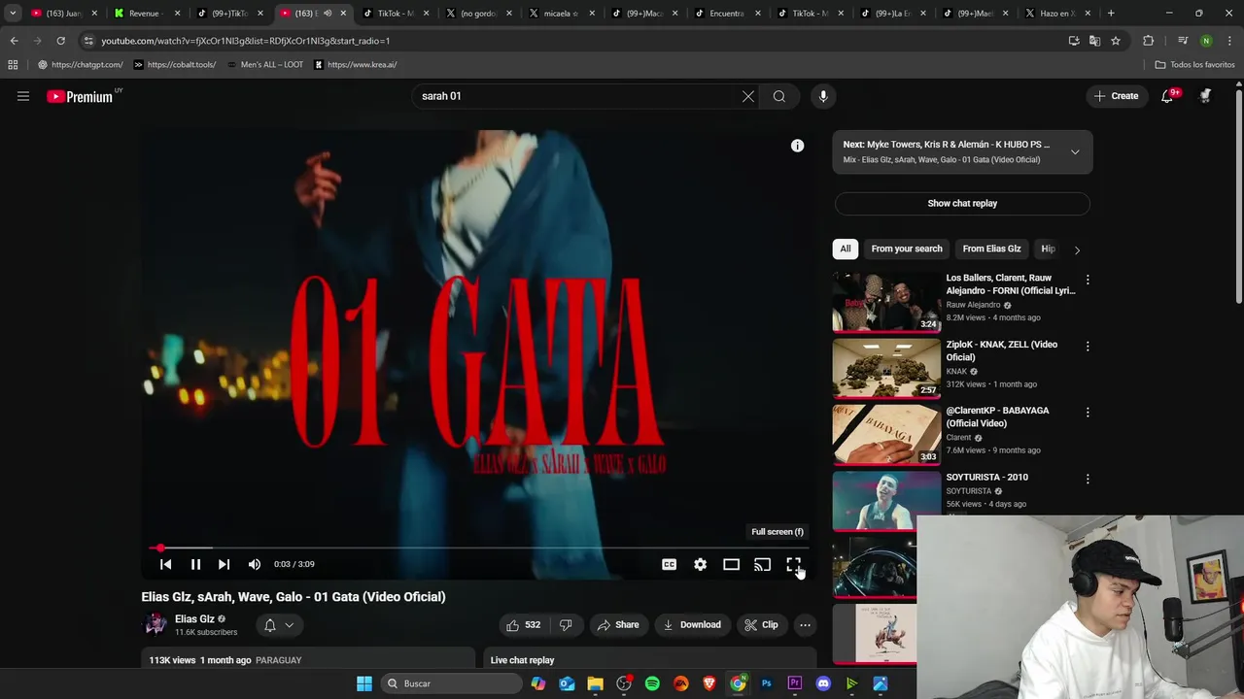Image resolution: width=1244 pixels, height=699 pixels.
Task: Select the From your search chip
Action: tap(907, 249)
